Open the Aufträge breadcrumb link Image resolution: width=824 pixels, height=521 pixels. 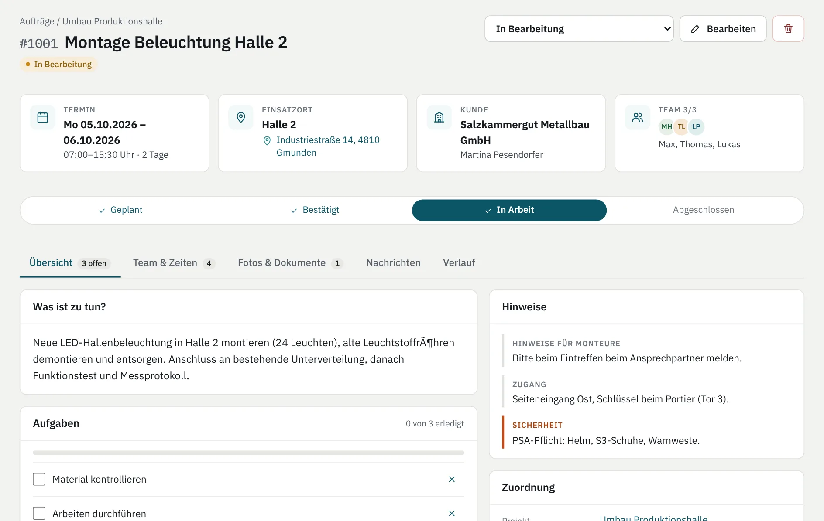[x=37, y=21]
